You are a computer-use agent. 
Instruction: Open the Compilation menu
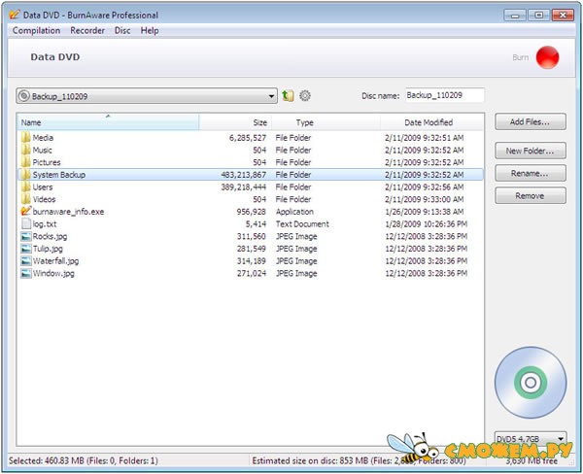[x=37, y=30]
